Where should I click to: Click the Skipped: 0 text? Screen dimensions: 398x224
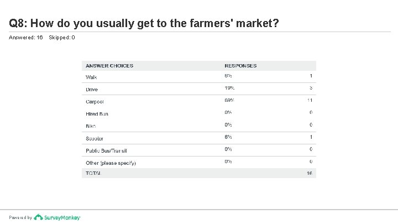click(x=62, y=38)
